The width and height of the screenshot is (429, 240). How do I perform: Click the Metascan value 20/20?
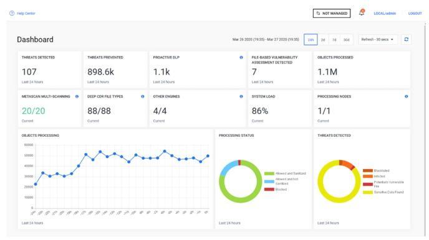pos(34,111)
